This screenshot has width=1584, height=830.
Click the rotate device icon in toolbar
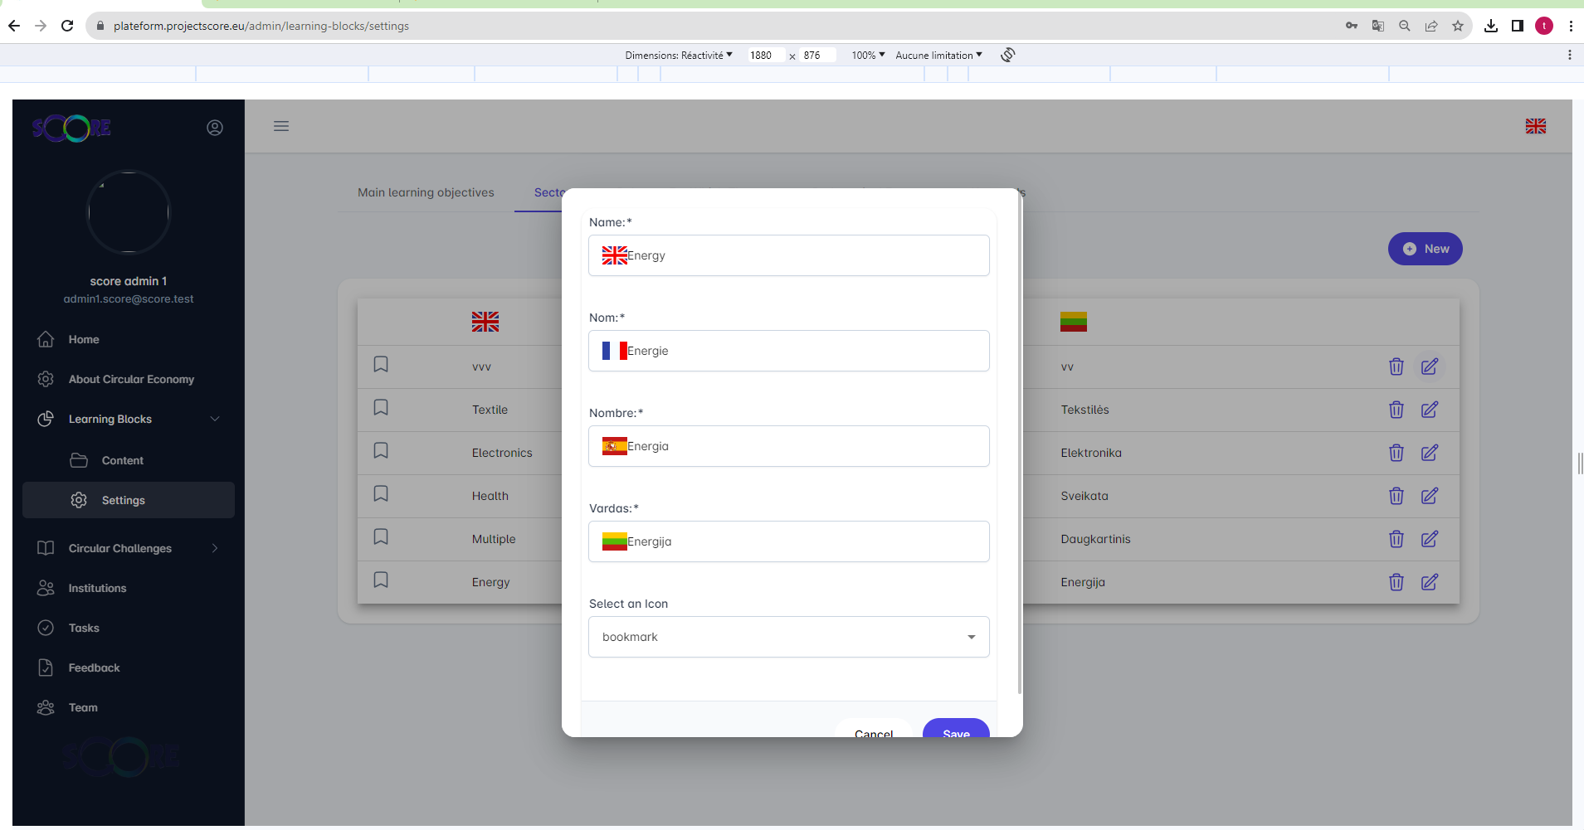coord(1007,55)
